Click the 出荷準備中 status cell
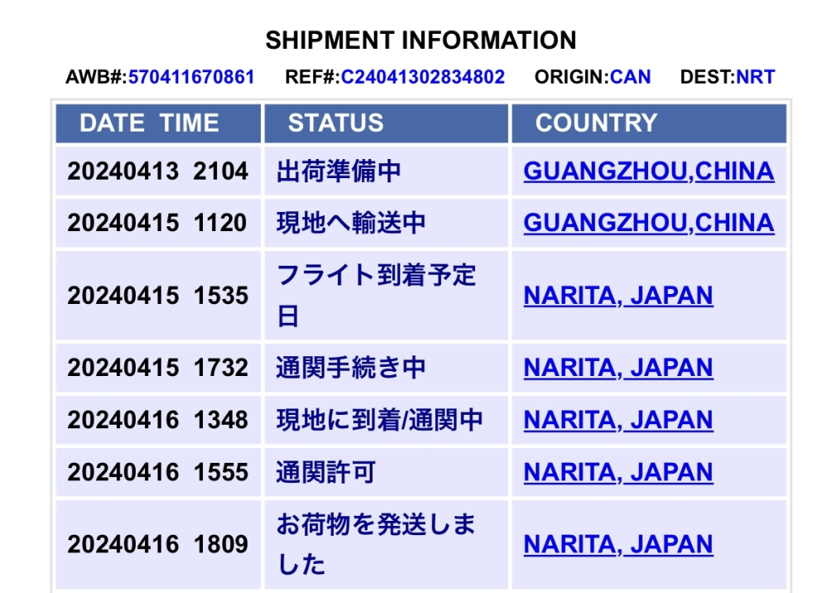 tap(386, 171)
